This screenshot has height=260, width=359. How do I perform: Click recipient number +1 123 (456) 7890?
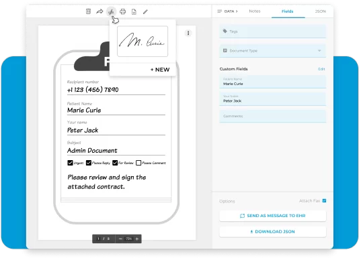[93, 90]
